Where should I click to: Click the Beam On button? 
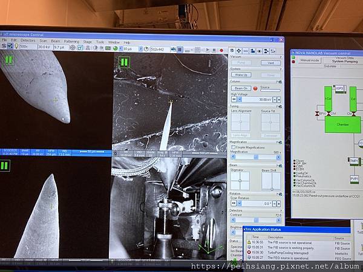241,88
